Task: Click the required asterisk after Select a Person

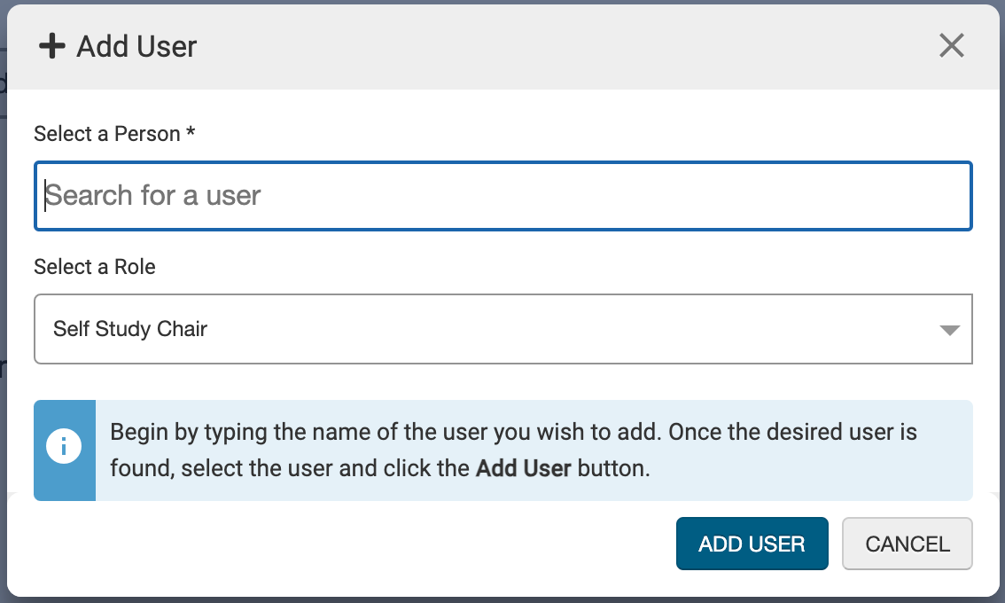Action: click(191, 133)
